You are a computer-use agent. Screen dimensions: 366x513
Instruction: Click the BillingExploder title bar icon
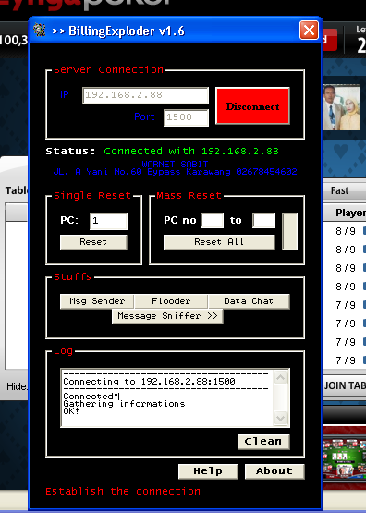(x=40, y=31)
